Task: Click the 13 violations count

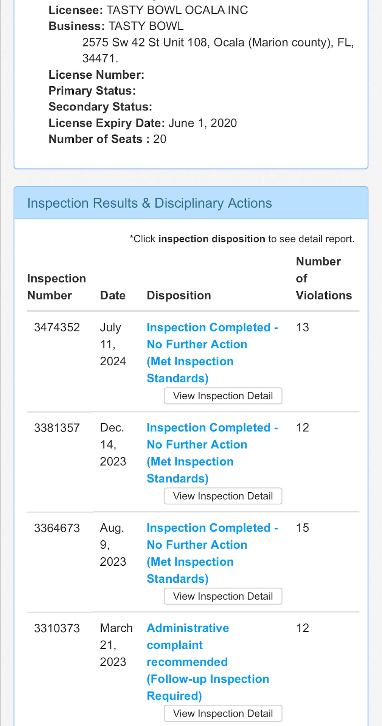Action: point(302,327)
